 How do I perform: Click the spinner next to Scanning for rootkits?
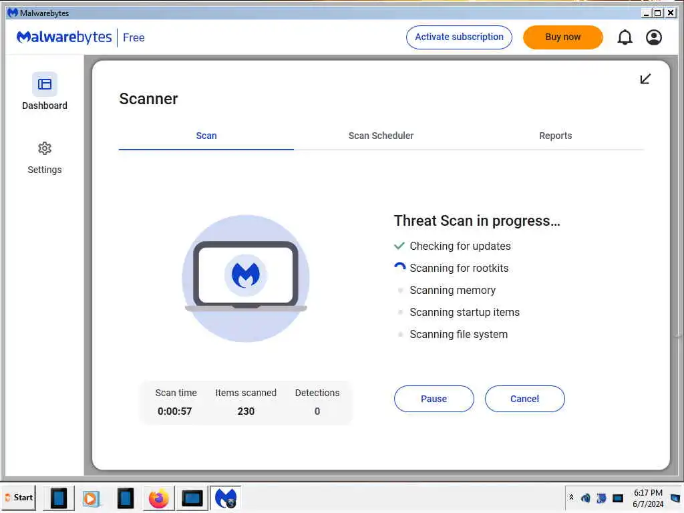399,267
